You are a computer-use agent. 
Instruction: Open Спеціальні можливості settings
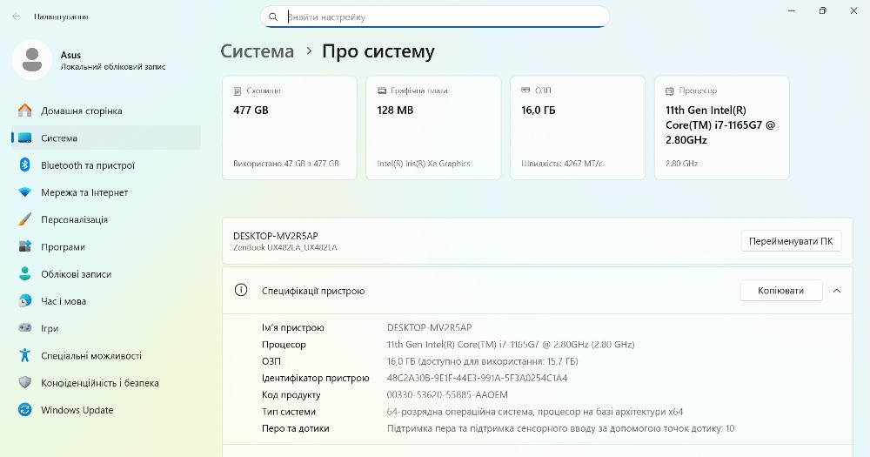pos(106,355)
